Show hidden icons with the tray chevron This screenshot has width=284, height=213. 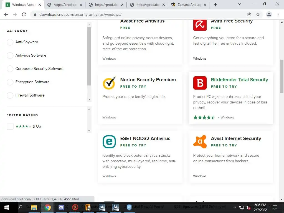235,207
